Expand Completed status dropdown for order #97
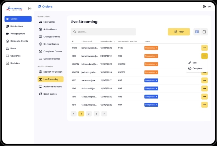Viewport: 217px width, 146px height. tap(151, 80)
